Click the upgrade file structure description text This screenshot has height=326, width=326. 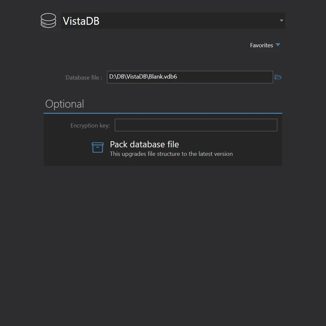tap(171, 154)
